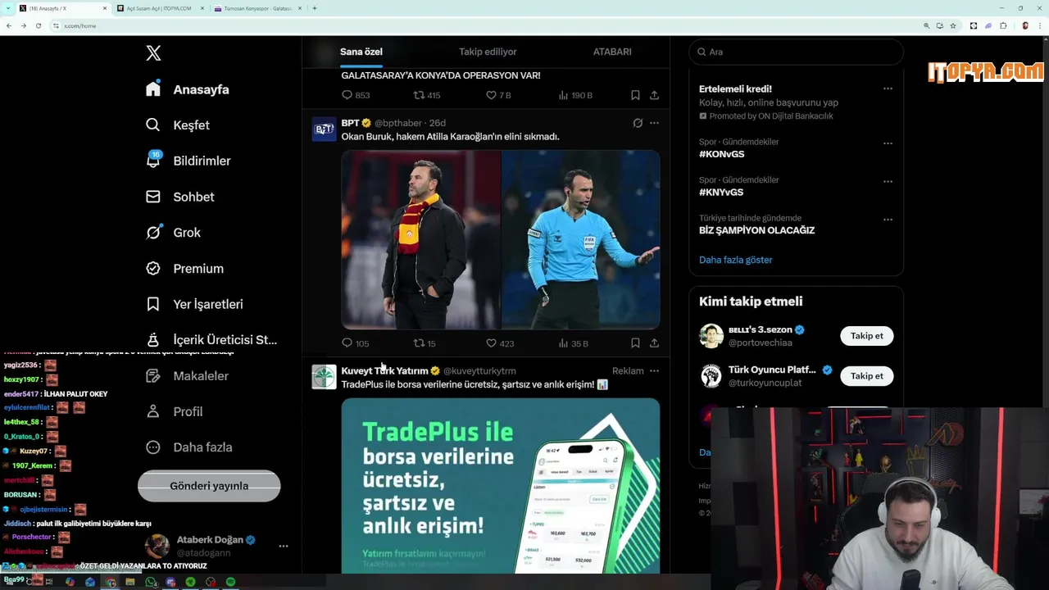Open more options on Kuveyt Türk ad

pyautogui.click(x=654, y=371)
